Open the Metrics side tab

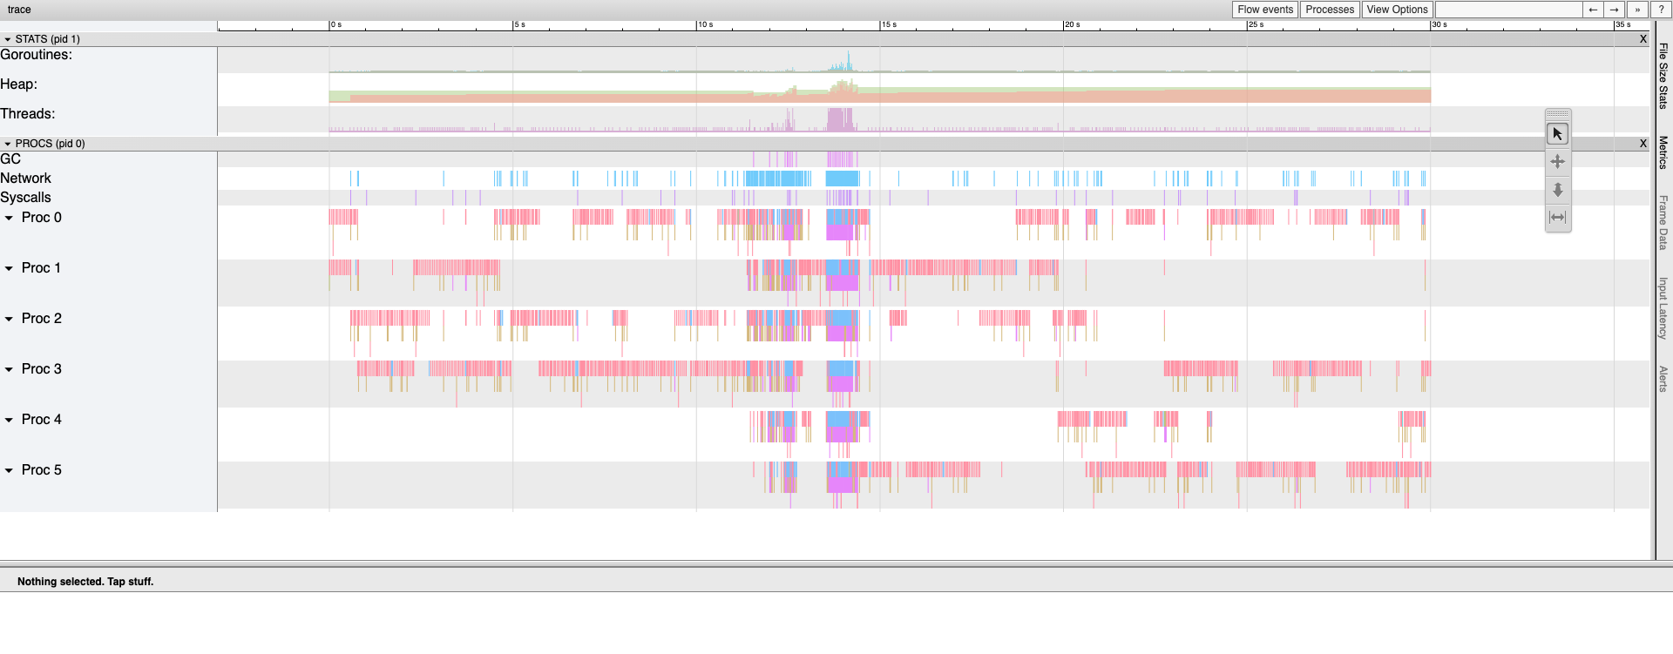(x=1663, y=152)
